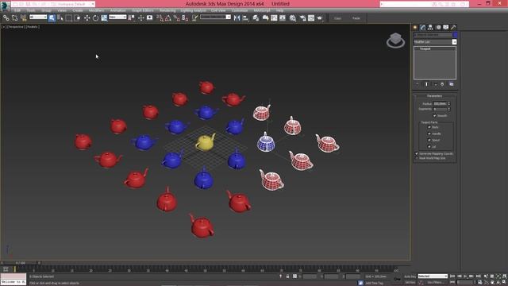Open the reference coordinate system dropdown
Screen dimensions: 508x286
[x=117, y=17]
